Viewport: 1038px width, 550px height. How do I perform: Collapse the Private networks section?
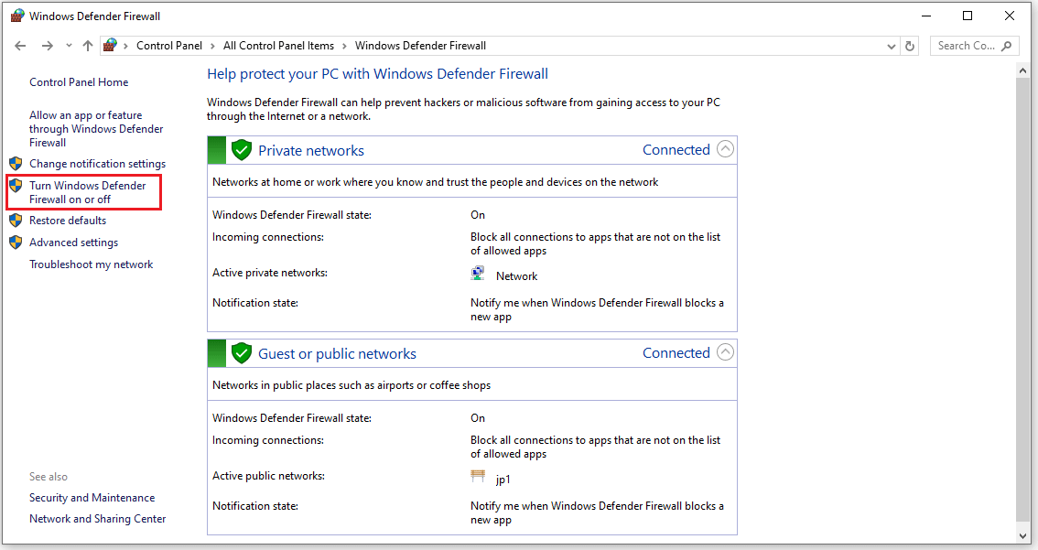(x=724, y=148)
